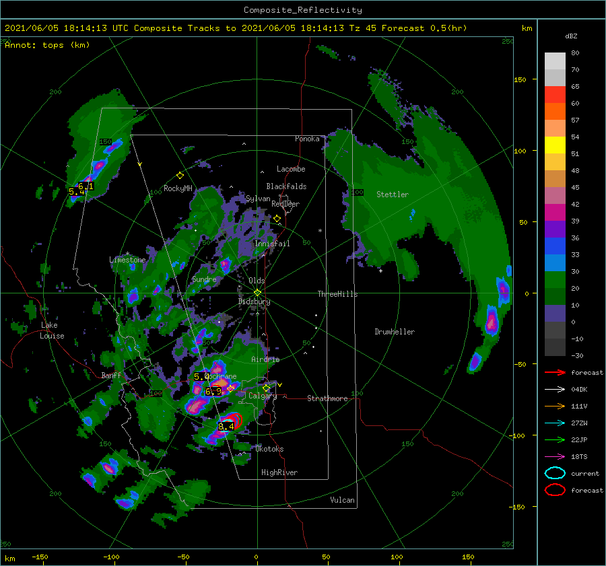The height and width of the screenshot is (566, 606).
Task: Click the Okotoks city label
Action: click(x=269, y=449)
